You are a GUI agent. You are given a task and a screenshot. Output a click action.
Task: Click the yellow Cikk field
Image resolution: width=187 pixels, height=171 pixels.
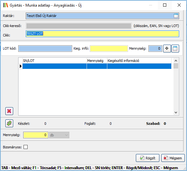(x=102, y=34)
